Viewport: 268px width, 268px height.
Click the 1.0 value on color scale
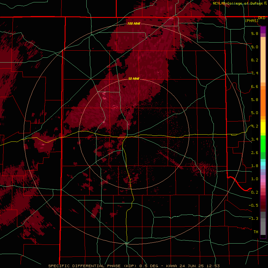[255, 179]
